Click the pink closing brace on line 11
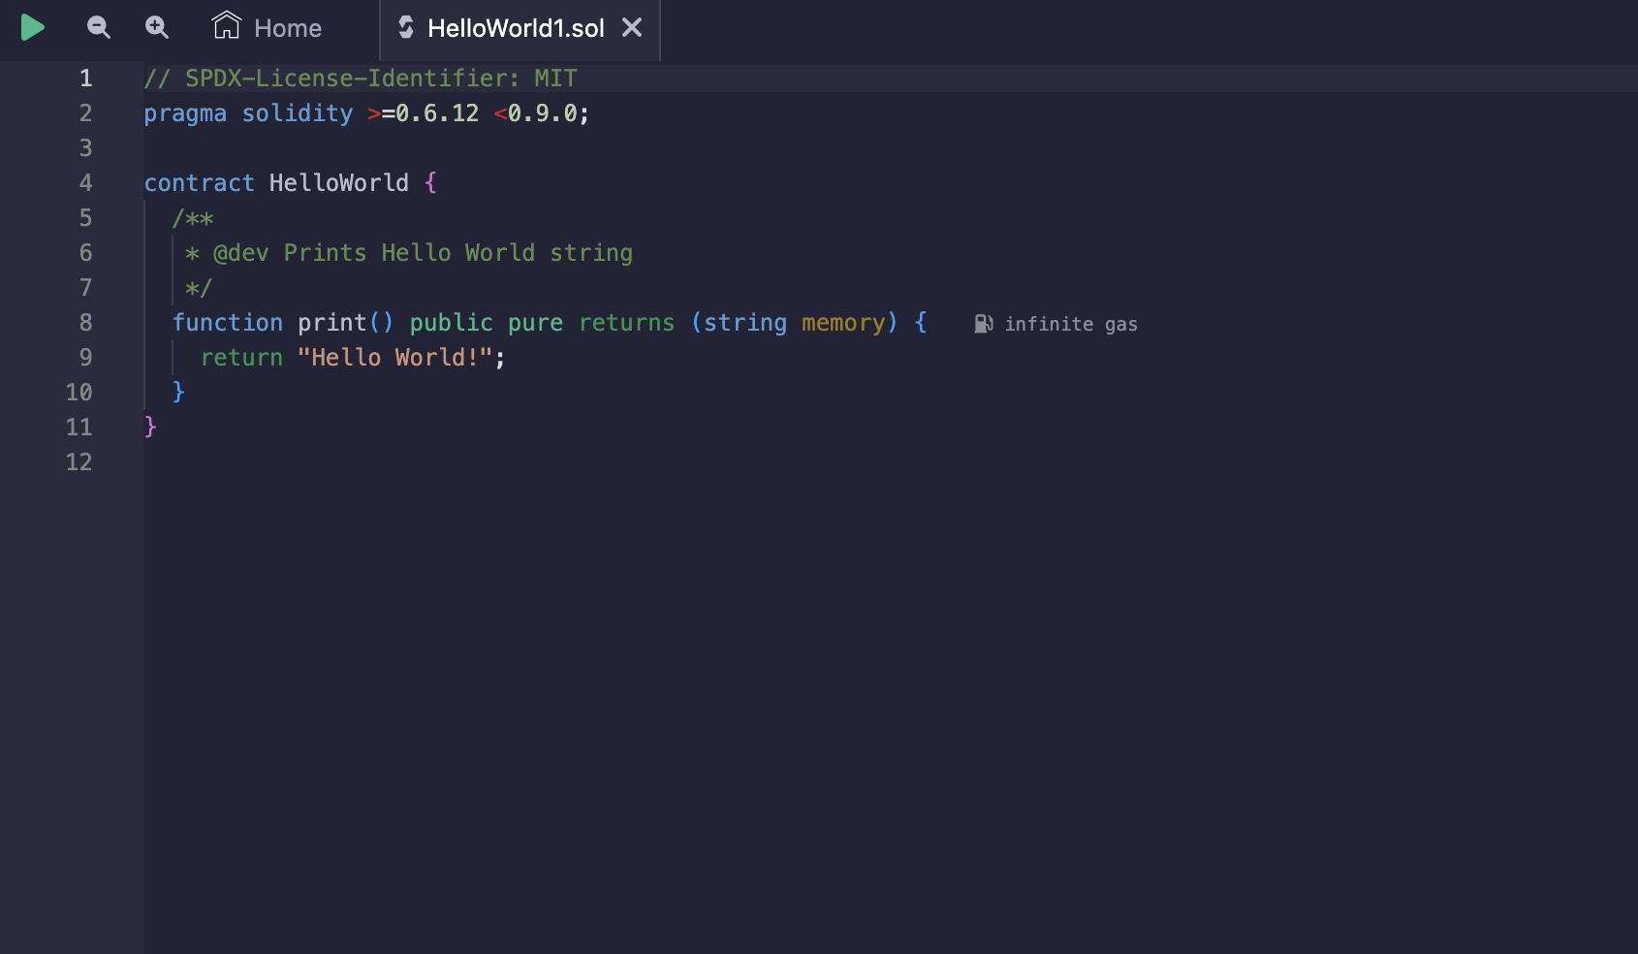Screen dimensions: 1638x954 150,427
